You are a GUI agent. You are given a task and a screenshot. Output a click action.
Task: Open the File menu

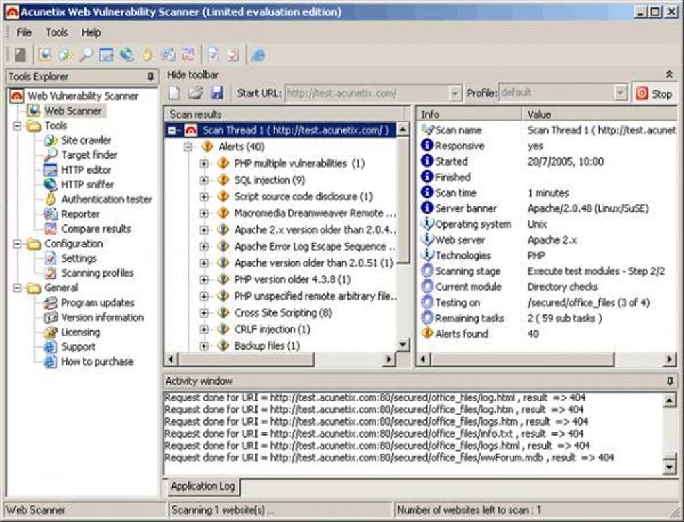point(24,32)
